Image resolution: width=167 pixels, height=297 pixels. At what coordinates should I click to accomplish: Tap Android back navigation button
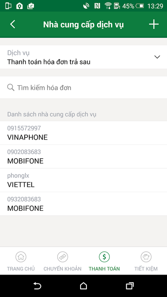(37, 286)
